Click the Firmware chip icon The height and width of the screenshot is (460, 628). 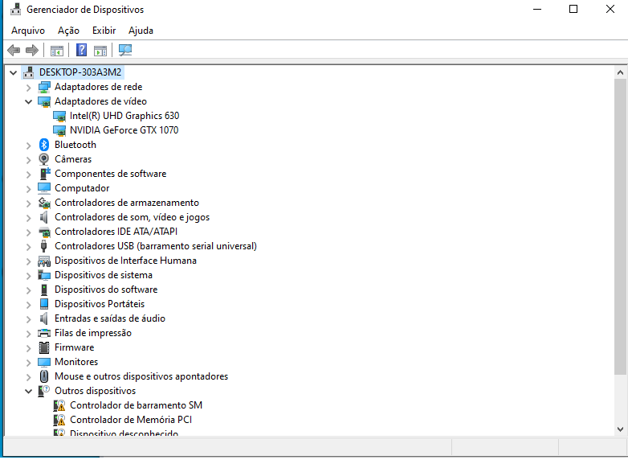tap(44, 347)
